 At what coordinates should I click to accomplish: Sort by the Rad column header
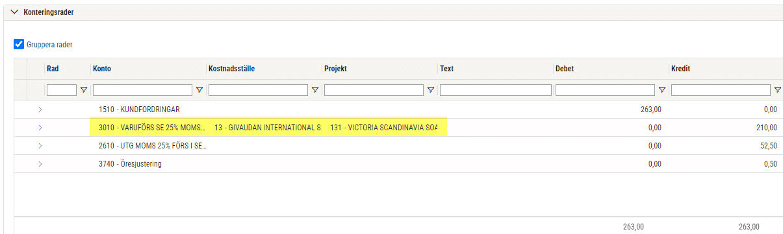pyautogui.click(x=53, y=69)
